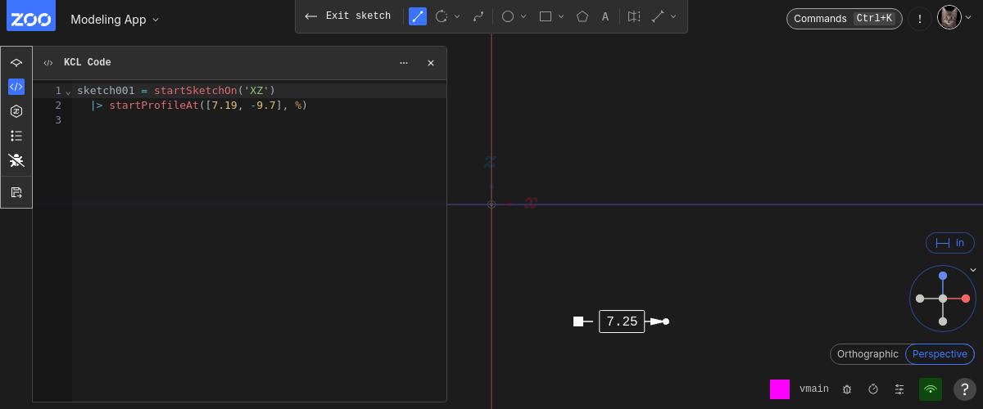The image size is (983, 409).
Task: Open the Modeling App dropdown menu
Action: 115,19
